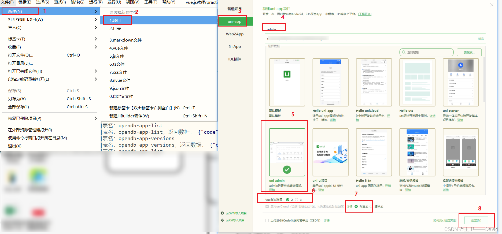Select 全部保存(L) menu entry

coord(50,107)
